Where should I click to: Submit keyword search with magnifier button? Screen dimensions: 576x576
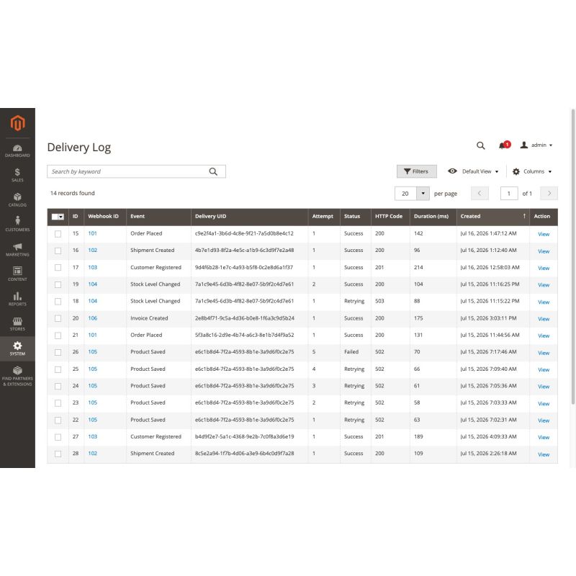tap(213, 171)
